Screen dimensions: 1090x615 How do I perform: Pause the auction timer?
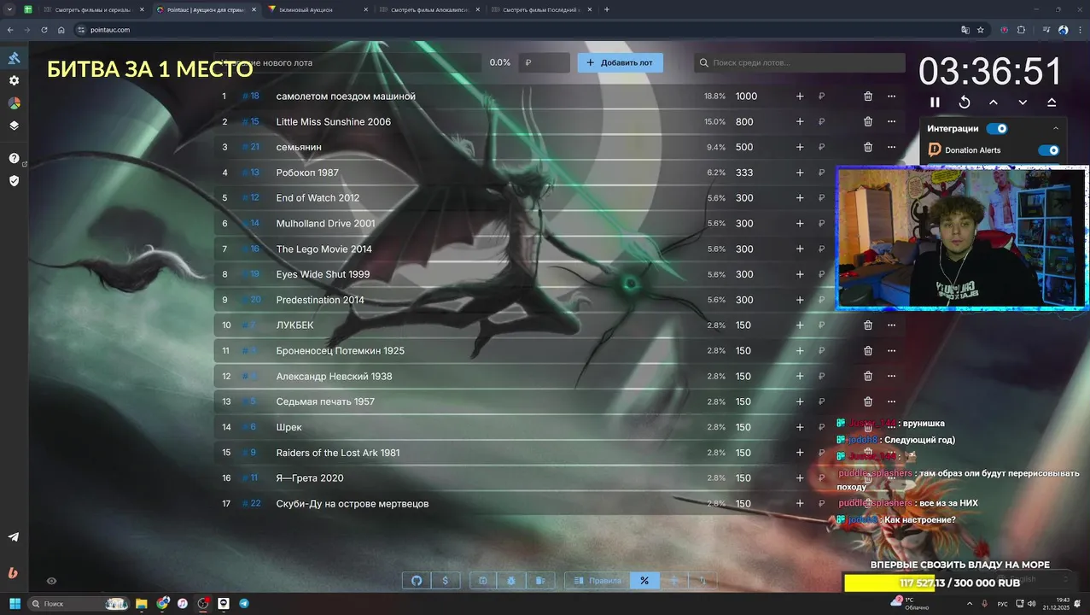point(935,102)
